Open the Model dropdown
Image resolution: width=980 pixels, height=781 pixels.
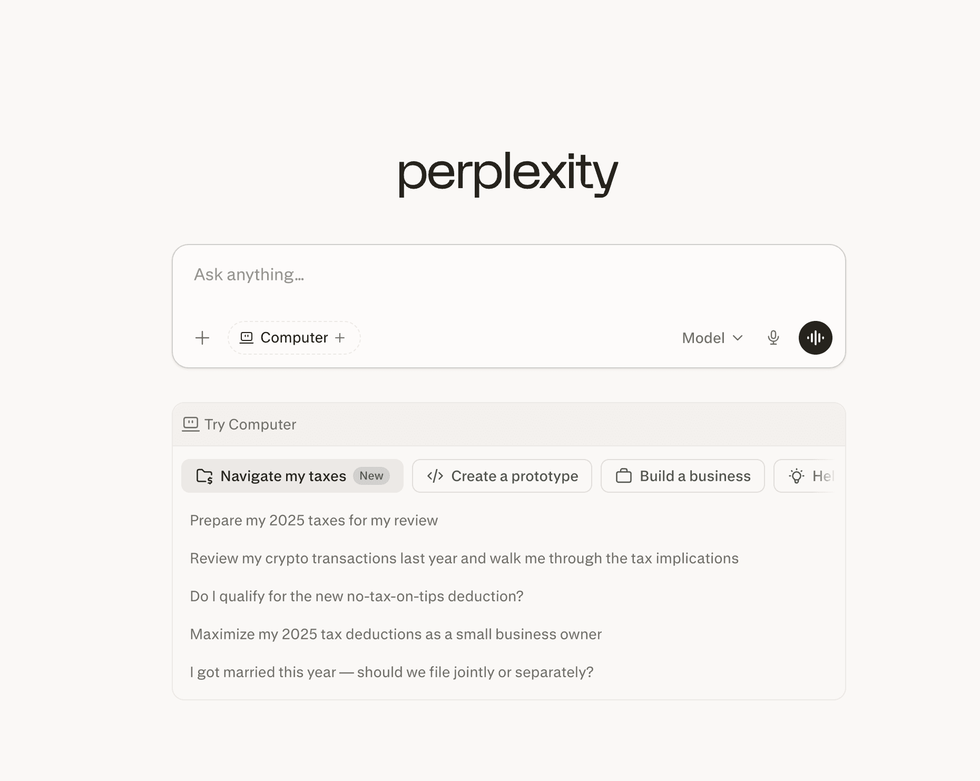(x=712, y=338)
